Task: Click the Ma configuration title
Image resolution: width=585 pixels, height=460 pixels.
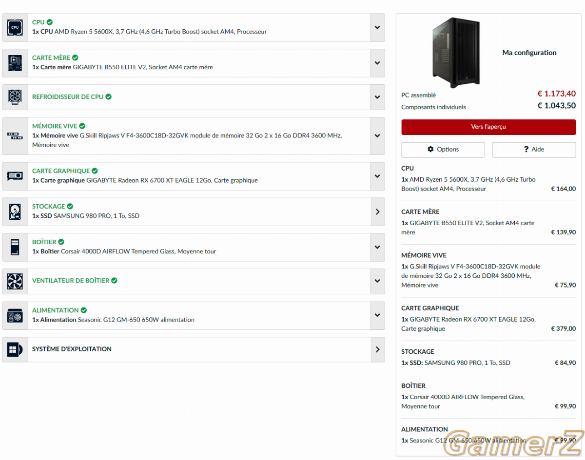Action: [x=529, y=53]
